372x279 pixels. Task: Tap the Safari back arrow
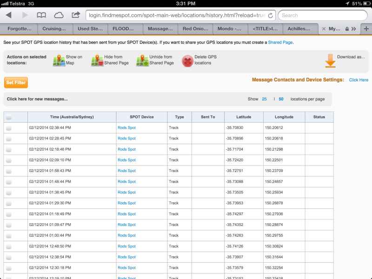tap(8, 15)
